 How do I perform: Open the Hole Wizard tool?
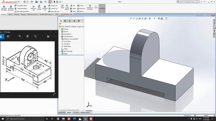tap(39, 7)
